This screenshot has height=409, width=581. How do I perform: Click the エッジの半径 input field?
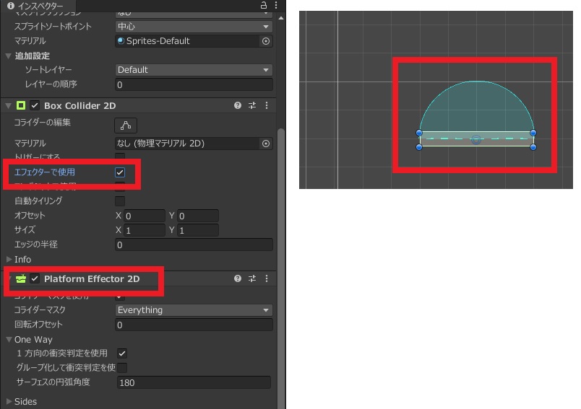194,245
